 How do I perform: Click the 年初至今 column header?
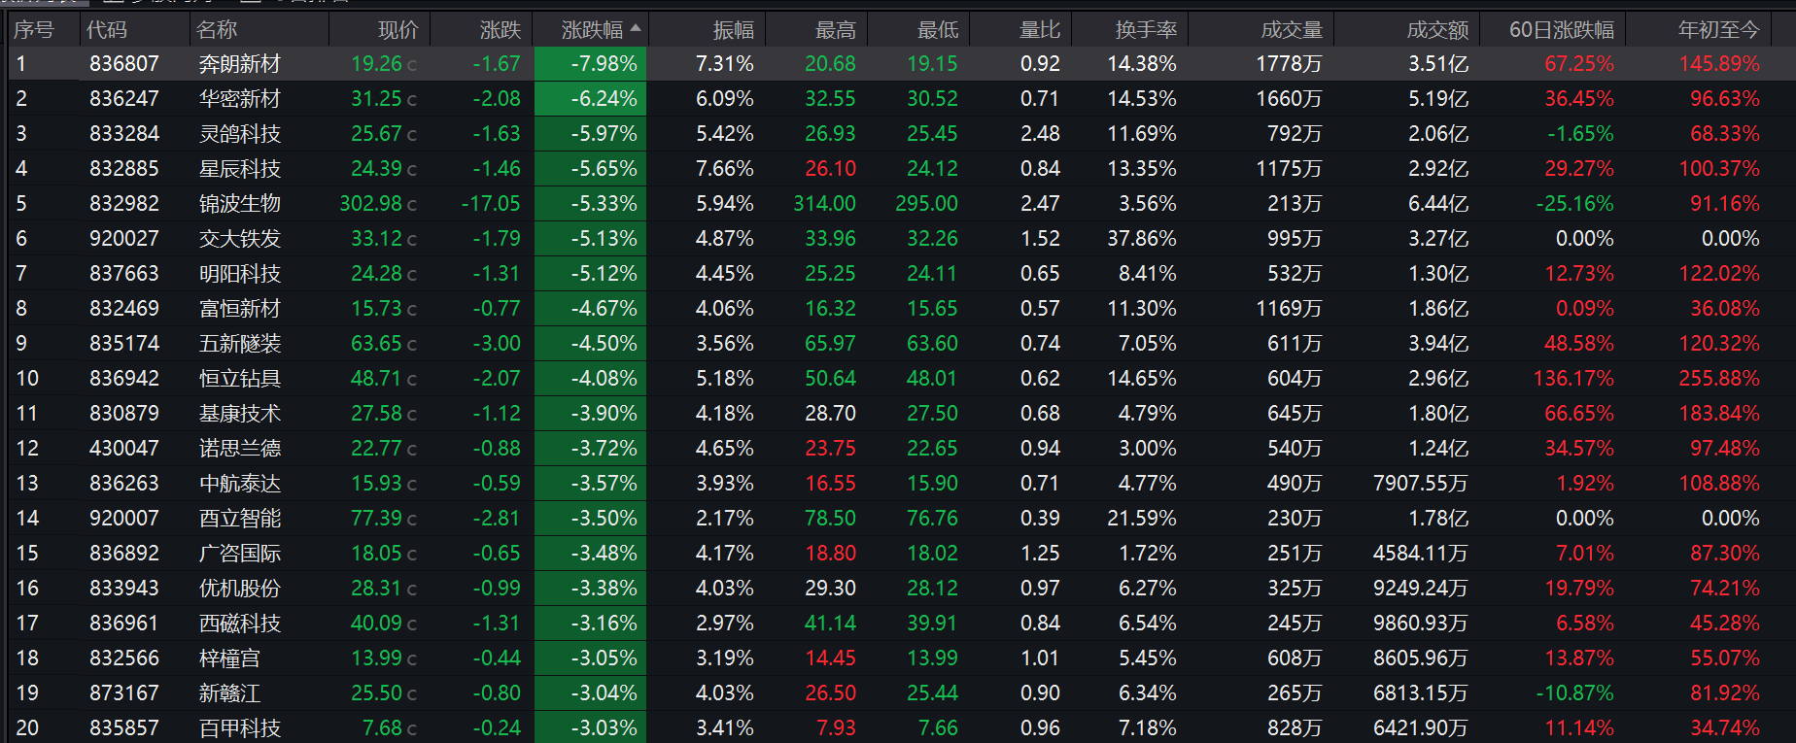[x=1718, y=30]
